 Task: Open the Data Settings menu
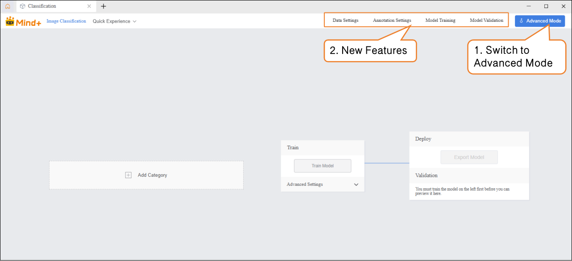[345, 20]
